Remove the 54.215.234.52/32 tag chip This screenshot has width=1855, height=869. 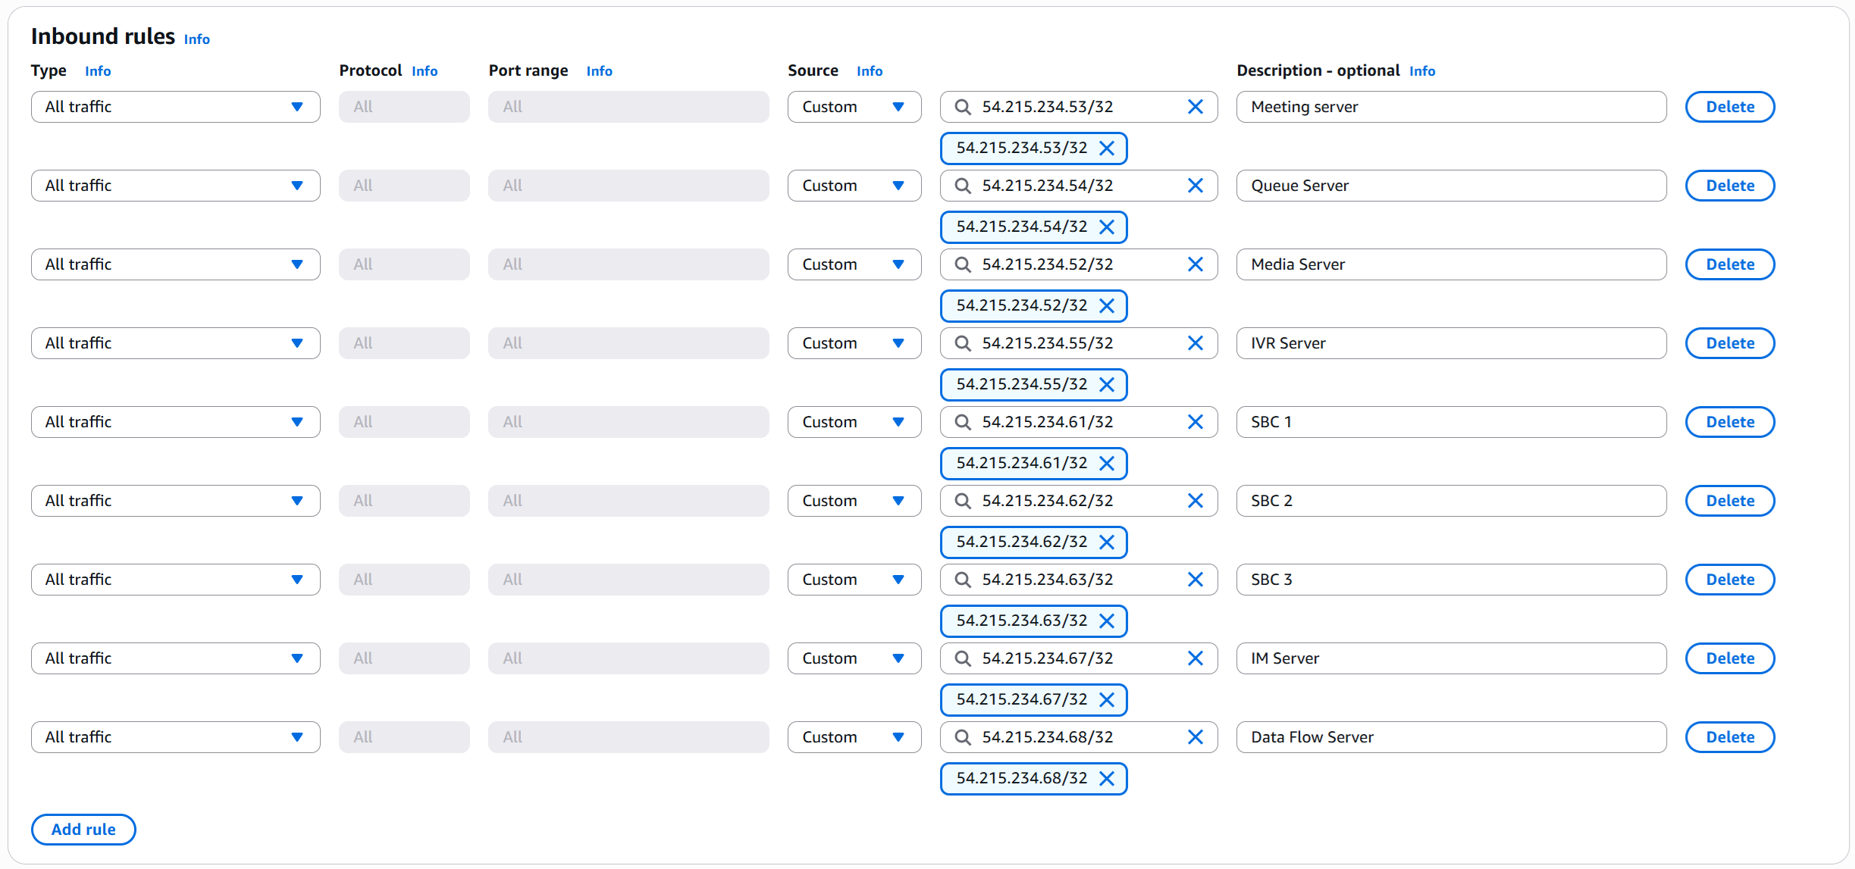click(1106, 306)
